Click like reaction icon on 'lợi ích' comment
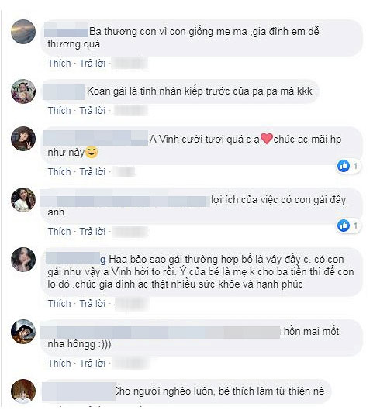 click(344, 226)
